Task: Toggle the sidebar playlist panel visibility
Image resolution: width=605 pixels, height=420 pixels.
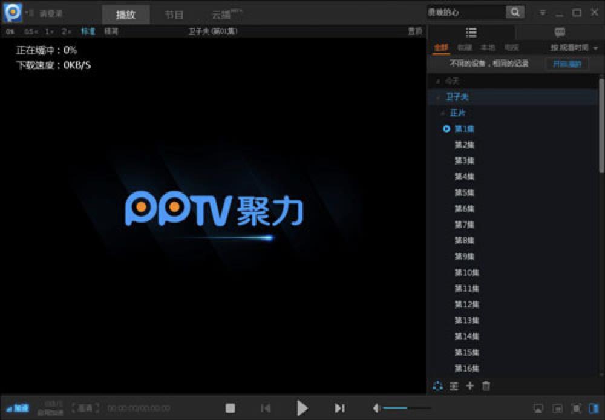Action: click(594, 408)
